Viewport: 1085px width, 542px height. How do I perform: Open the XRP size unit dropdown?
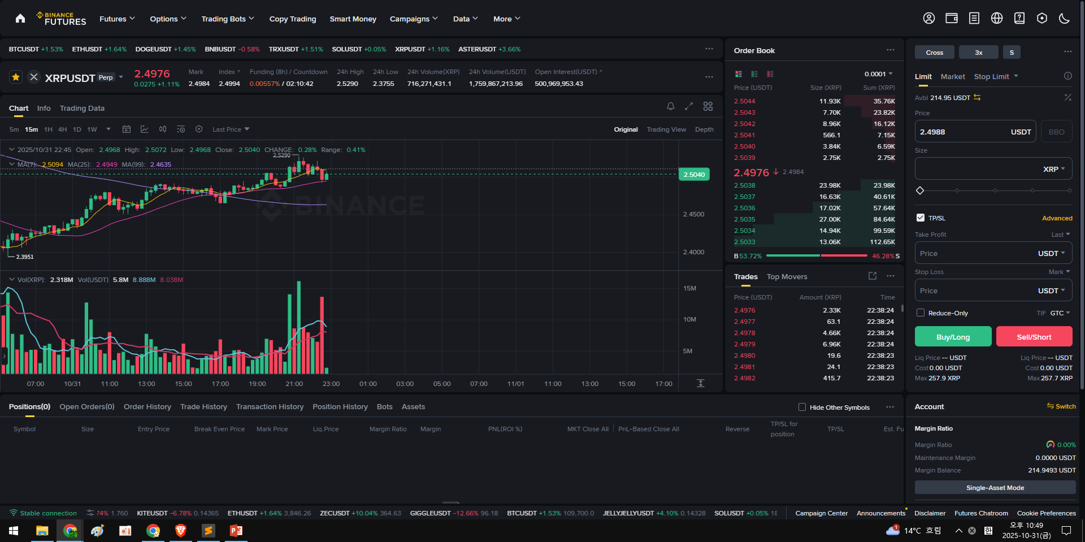(1054, 169)
